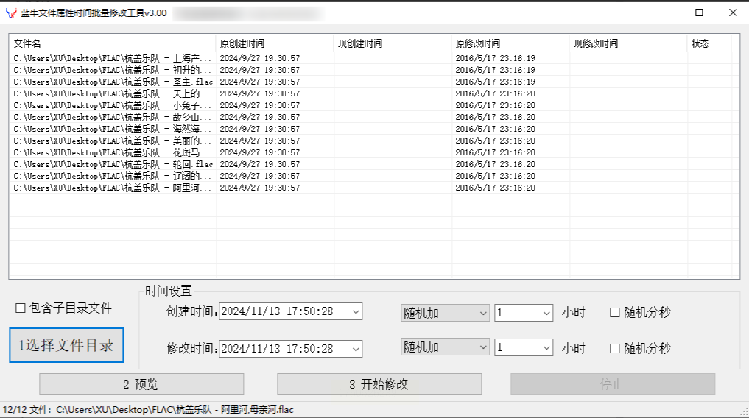Click 现修改时间 column header
This screenshot has height=418, width=749.
click(x=628, y=43)
